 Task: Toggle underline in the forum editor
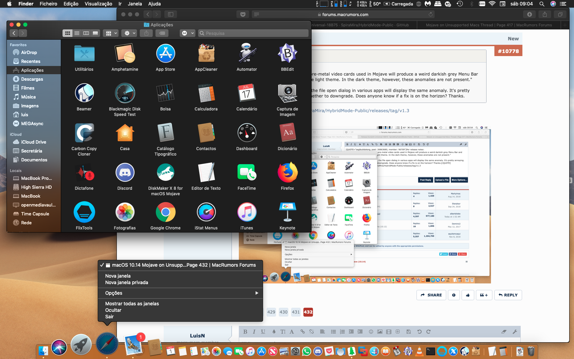coord(263,332)
